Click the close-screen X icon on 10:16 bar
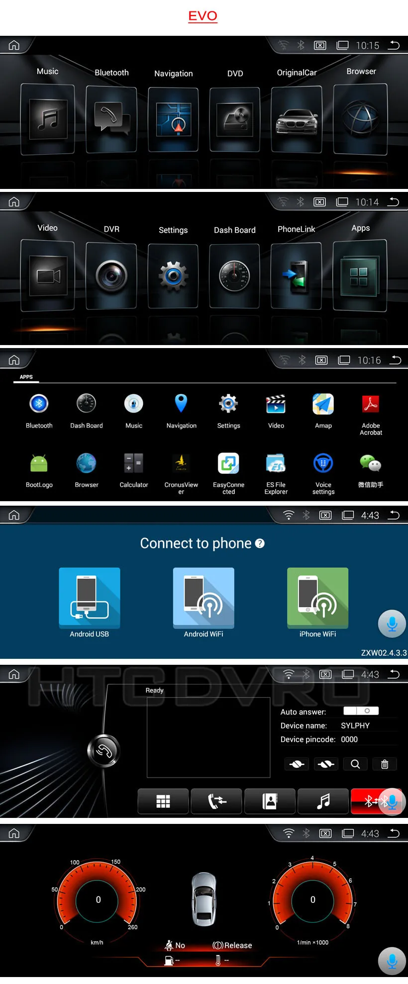 click(x=321, y=360)
